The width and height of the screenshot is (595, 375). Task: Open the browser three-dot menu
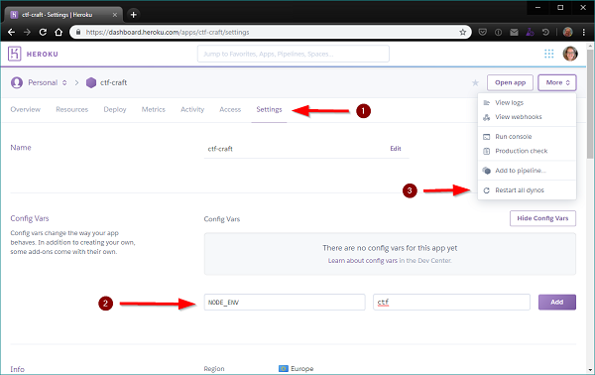[x=584, y=33]
